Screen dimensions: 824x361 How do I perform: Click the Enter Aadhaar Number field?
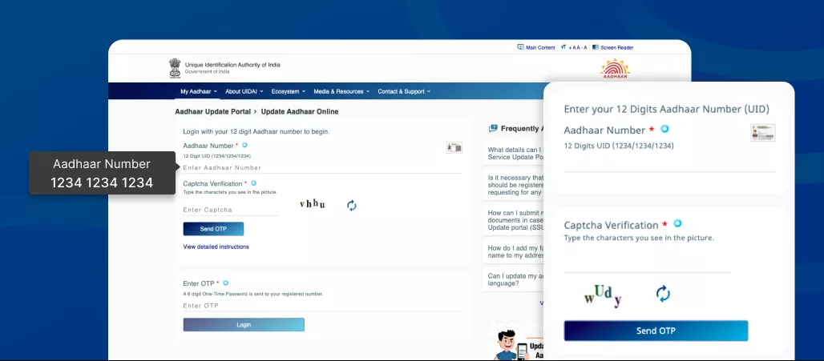click(x=322, y=168)
